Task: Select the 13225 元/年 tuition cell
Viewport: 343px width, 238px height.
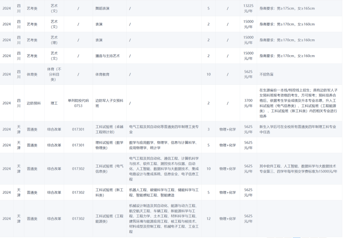Action: [248, 8]
